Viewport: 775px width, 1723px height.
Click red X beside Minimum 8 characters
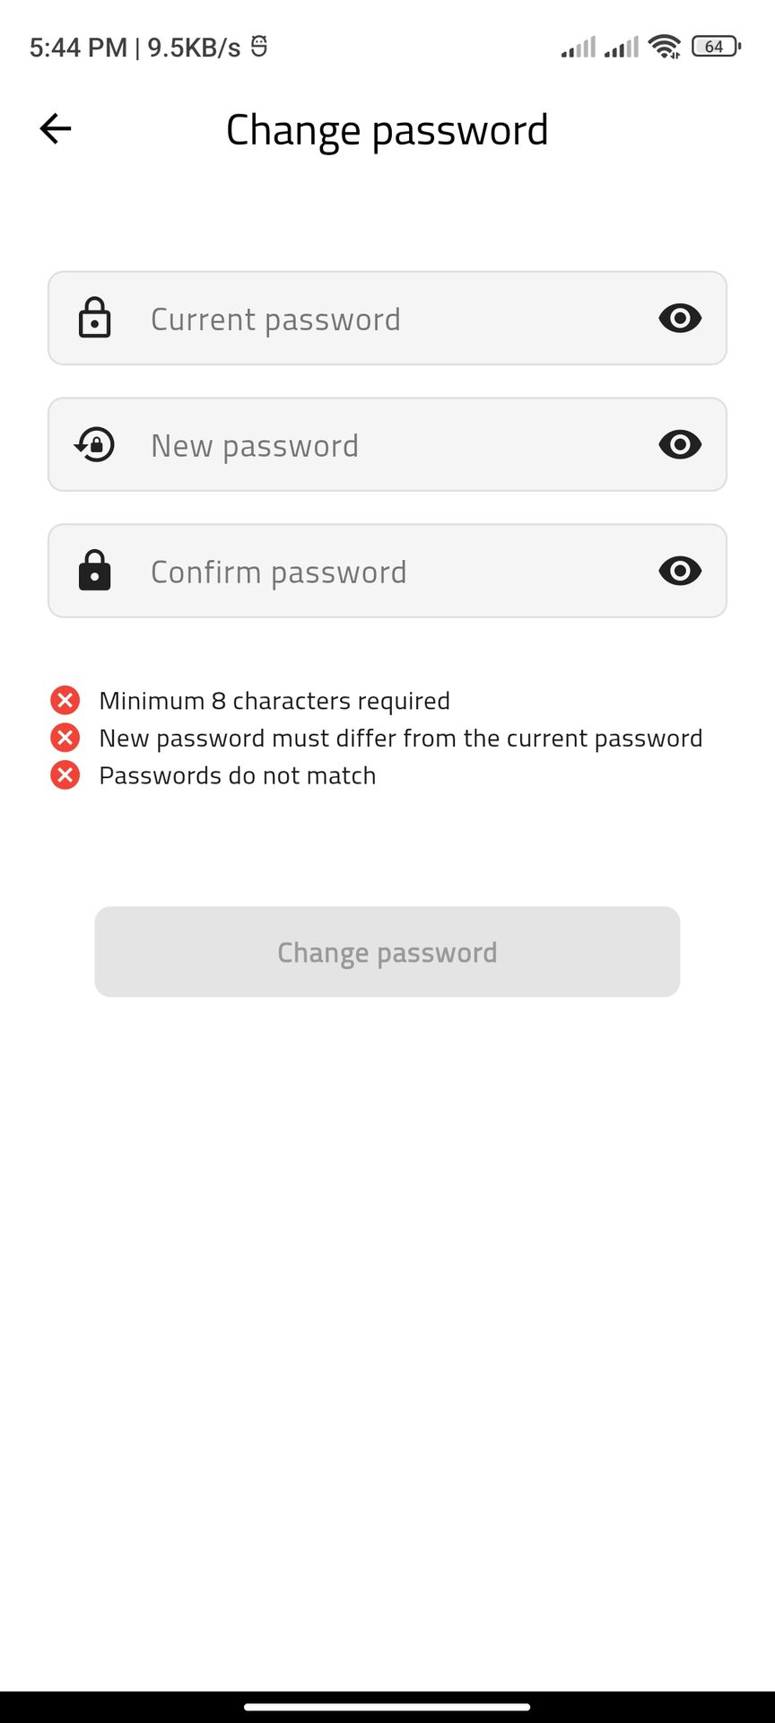[65, 700]
